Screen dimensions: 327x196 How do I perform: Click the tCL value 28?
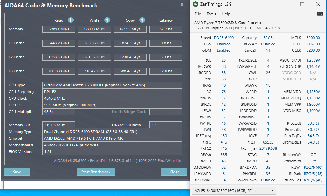(224, 60)
